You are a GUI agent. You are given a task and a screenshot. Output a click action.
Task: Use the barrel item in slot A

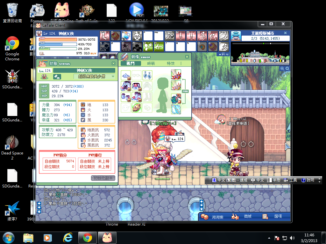(116, 36)
